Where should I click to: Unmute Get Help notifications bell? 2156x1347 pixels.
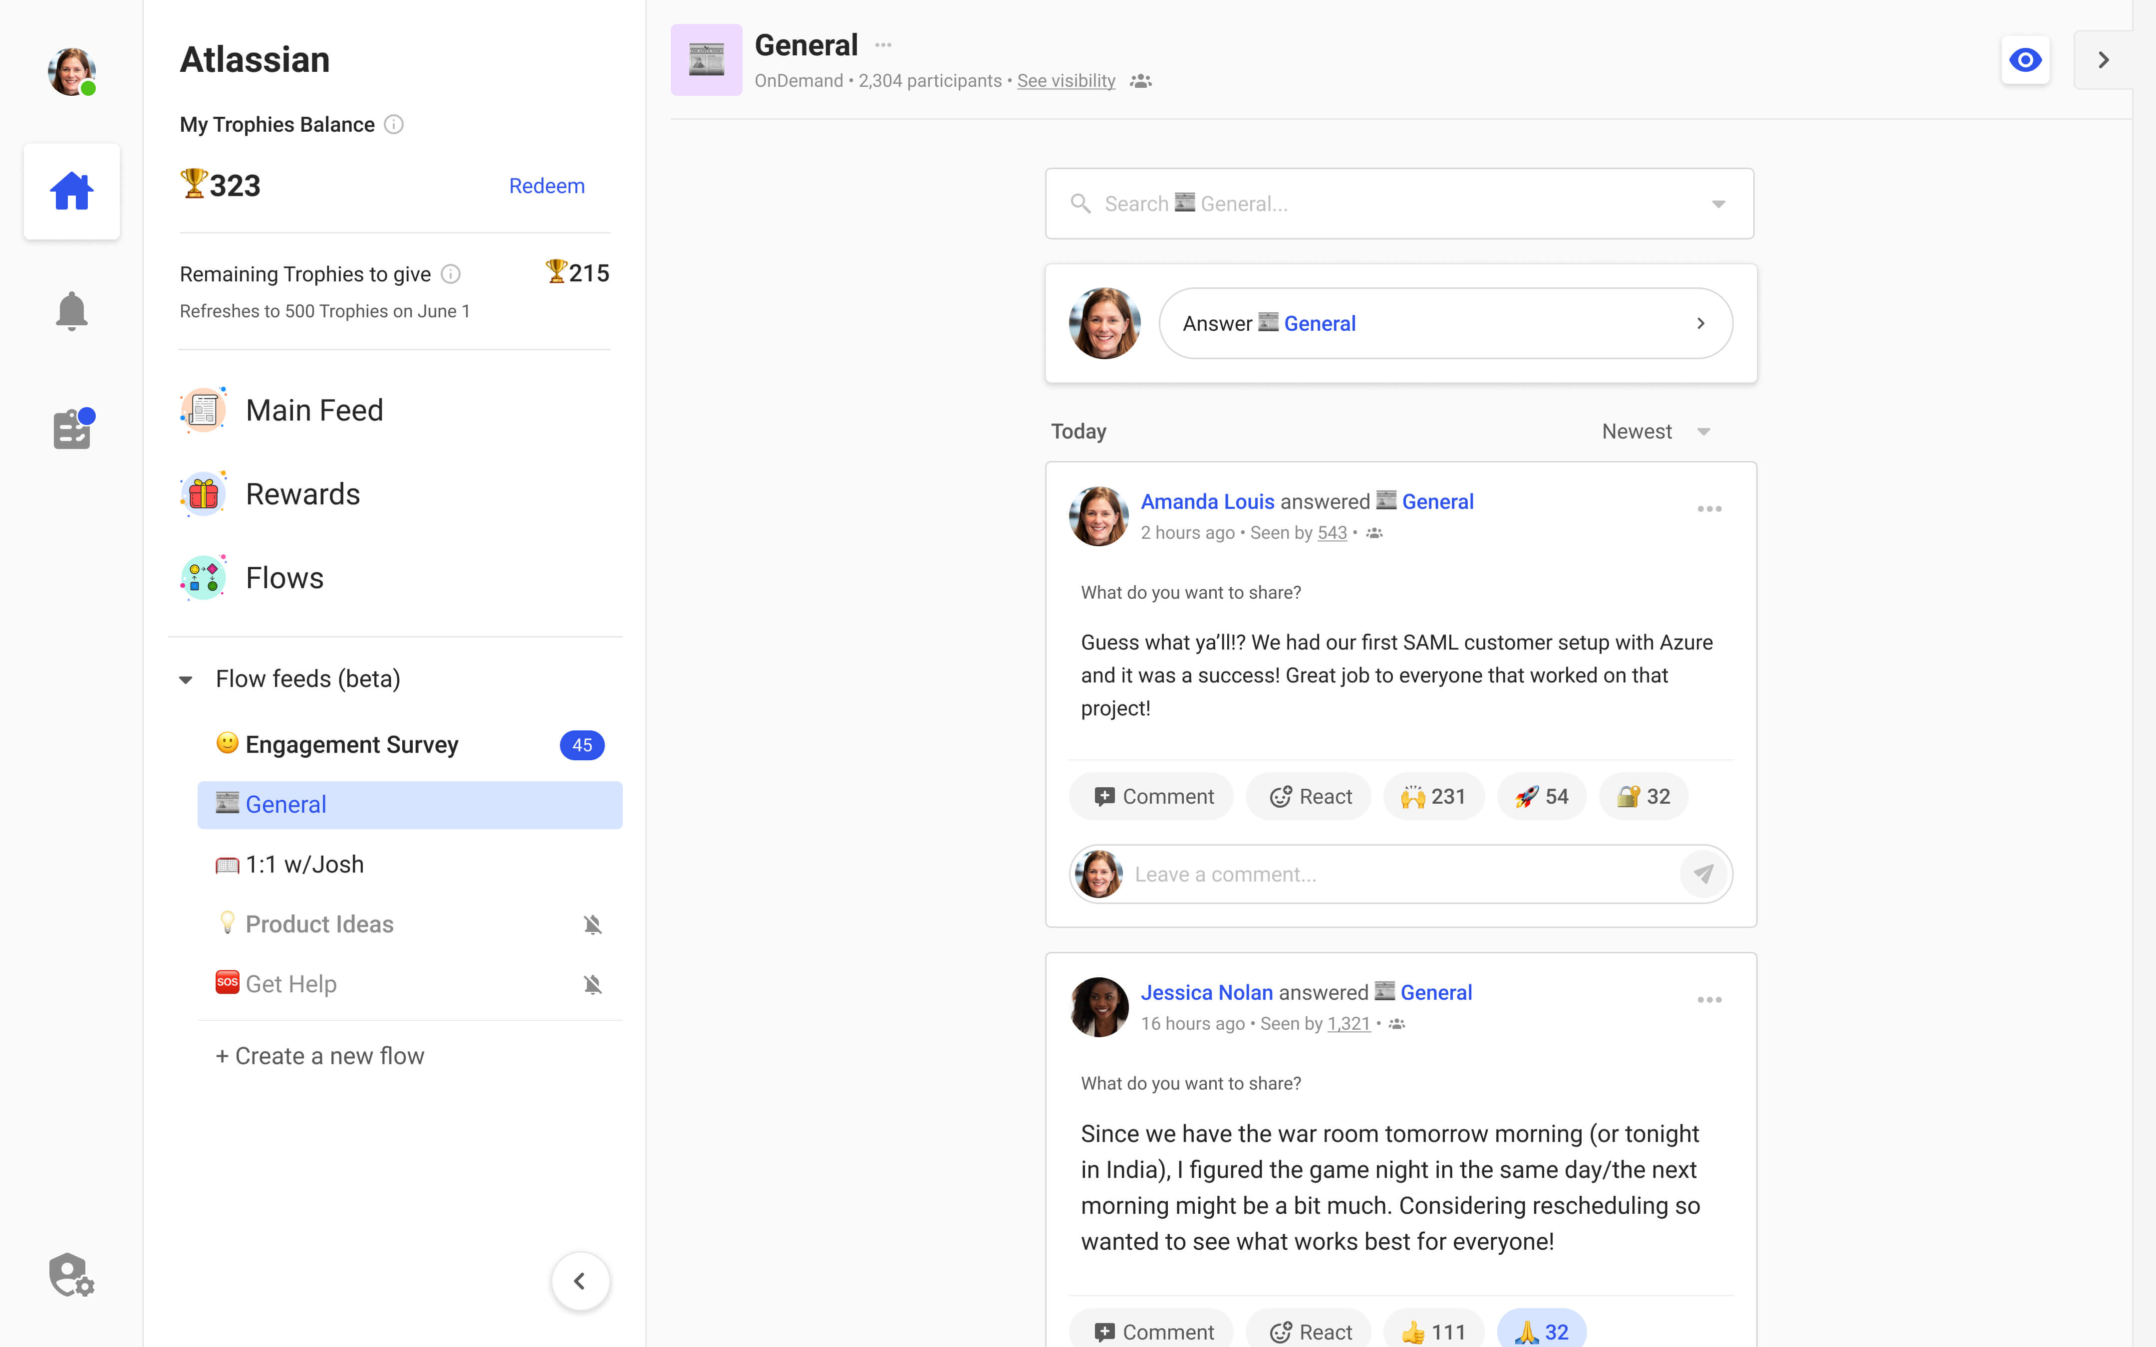(592, 984)
